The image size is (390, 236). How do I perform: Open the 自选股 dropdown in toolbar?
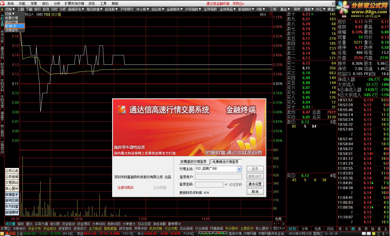point(111,9)
